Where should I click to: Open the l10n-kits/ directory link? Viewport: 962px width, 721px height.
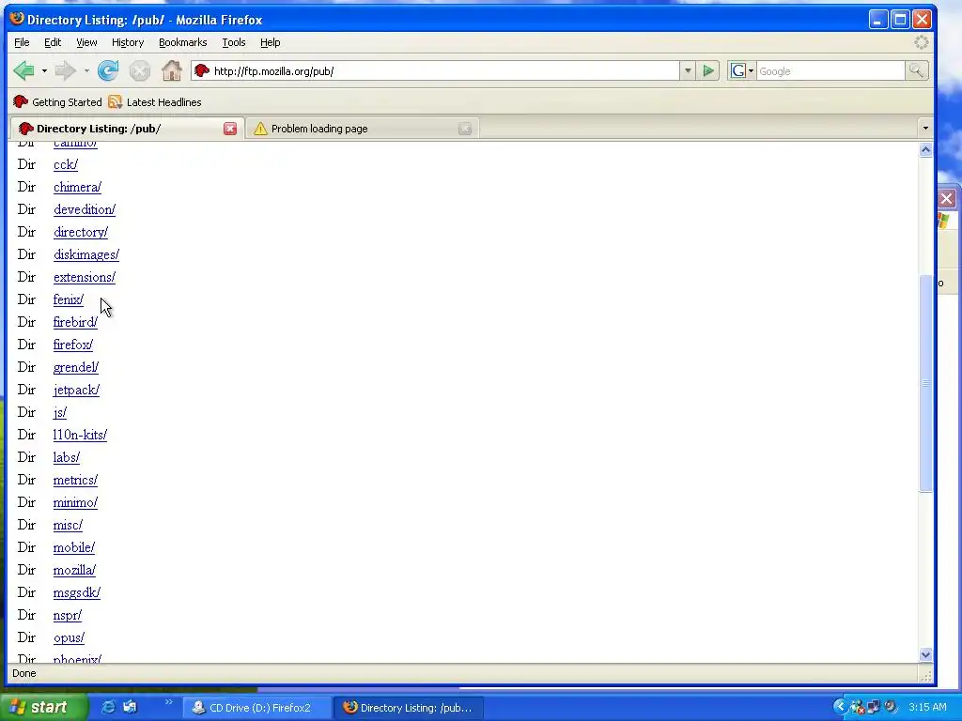(80, 435)
